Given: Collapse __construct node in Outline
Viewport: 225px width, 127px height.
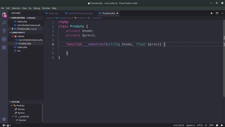Looking at the screenshot, I should [13, 116].
